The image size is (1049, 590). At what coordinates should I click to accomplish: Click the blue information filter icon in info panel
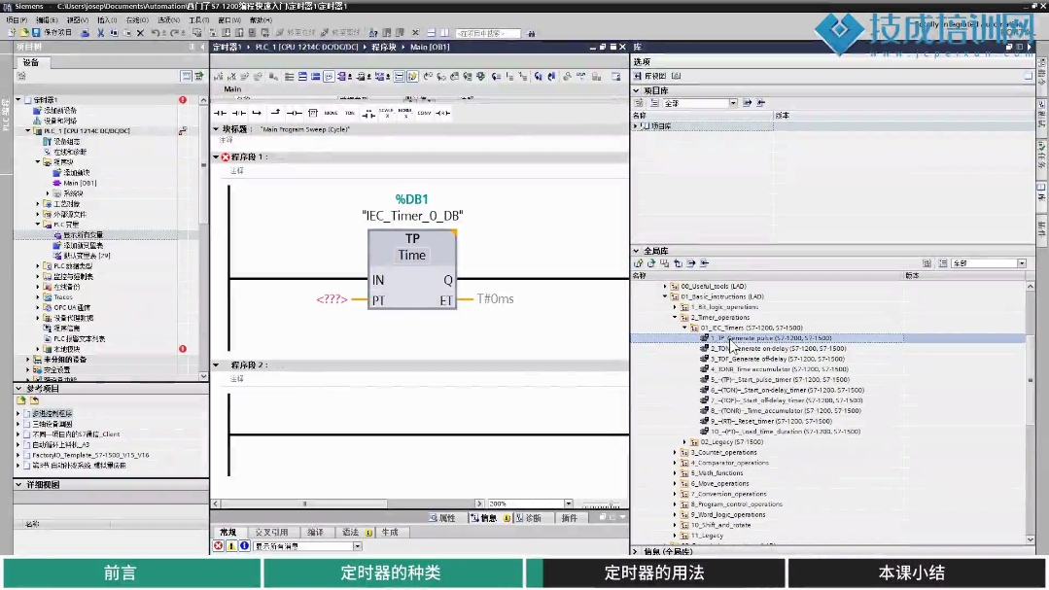[244, 546]
